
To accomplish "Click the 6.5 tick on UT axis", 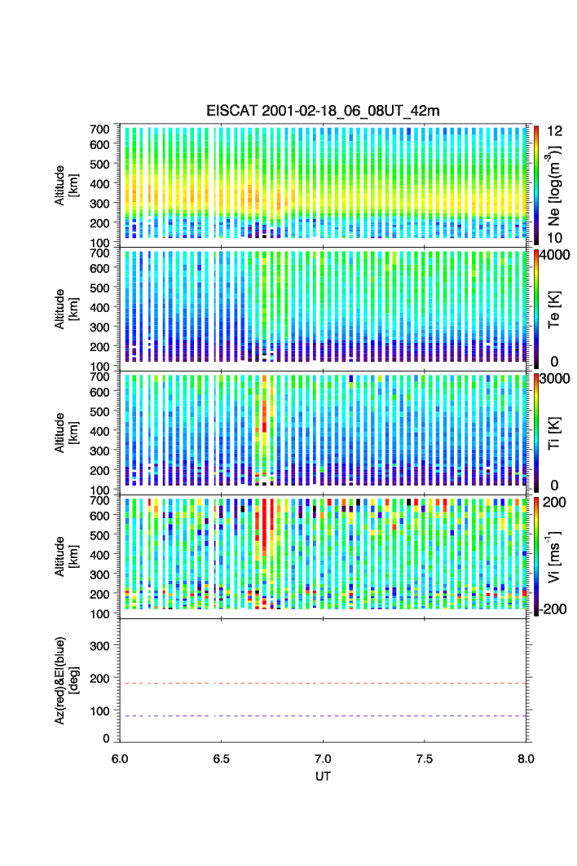I will [x=221, y=758].
